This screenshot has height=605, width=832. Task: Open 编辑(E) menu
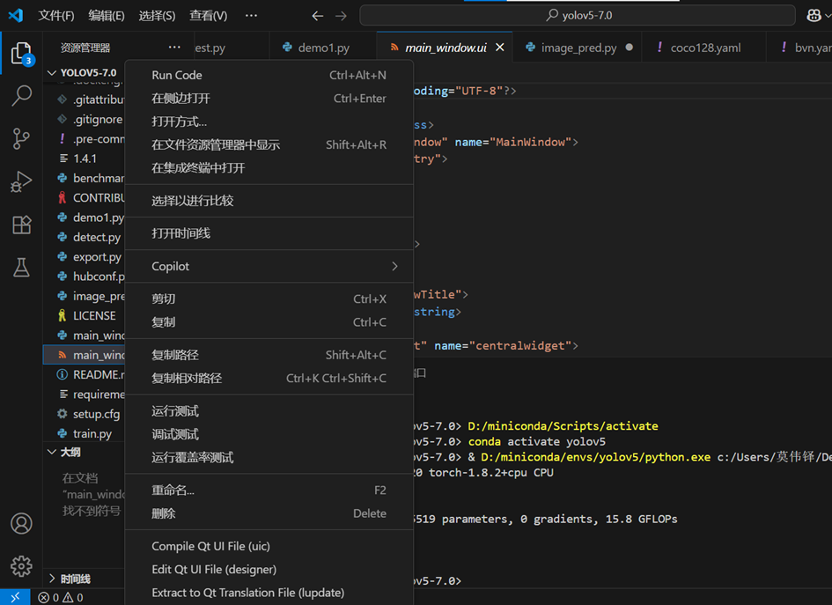[107, 15]
